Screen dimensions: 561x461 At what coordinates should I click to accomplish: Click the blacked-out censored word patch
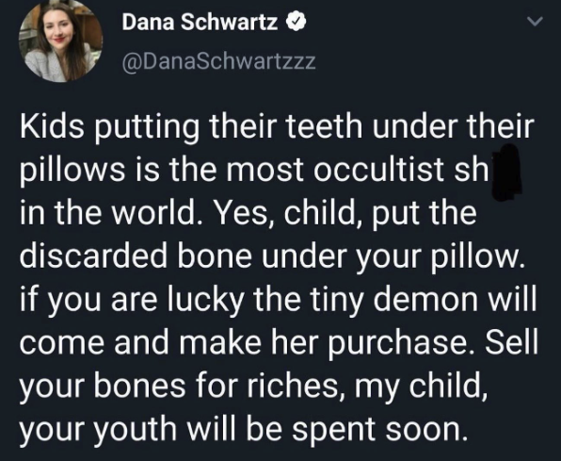[x=507, y=173]
